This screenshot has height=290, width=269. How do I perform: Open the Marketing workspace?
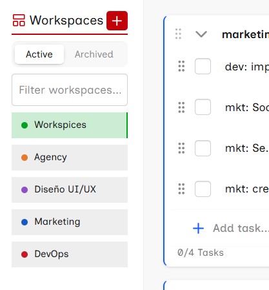[x=70, y=222]
